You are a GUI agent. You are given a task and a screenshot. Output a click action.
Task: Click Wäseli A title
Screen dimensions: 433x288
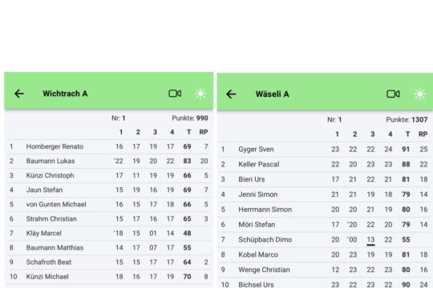pos(273,94)
